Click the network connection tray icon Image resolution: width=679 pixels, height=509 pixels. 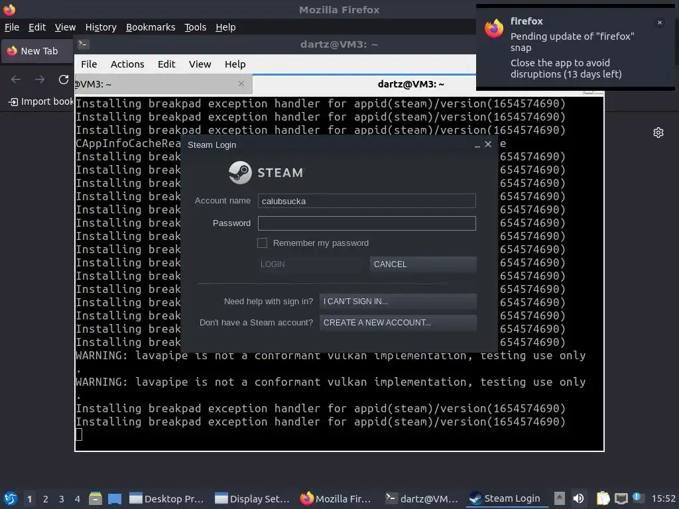click(x=621, y=498)
